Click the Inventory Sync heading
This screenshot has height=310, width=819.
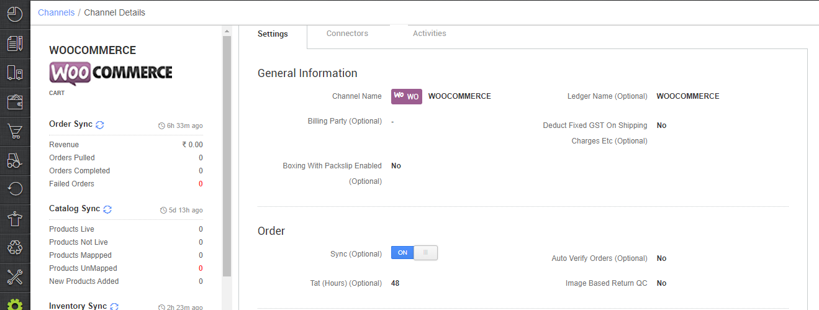point(78,306)
